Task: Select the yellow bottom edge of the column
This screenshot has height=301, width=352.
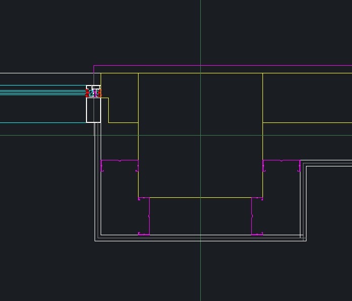Action: pos(200,197)
